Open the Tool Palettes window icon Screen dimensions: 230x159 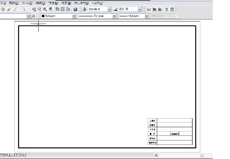(68, 9)
